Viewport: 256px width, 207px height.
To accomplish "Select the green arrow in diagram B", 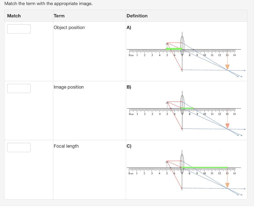I will point(187,108).
